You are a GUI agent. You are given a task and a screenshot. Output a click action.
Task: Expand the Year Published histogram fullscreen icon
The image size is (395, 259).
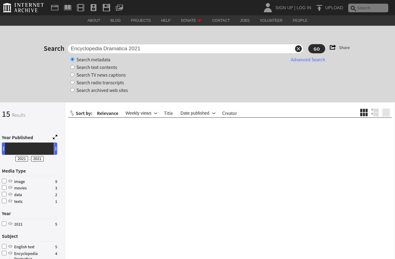coord(55,137)
